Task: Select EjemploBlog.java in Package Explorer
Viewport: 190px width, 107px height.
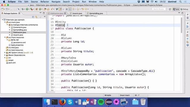Action: [x=20, y=30]
